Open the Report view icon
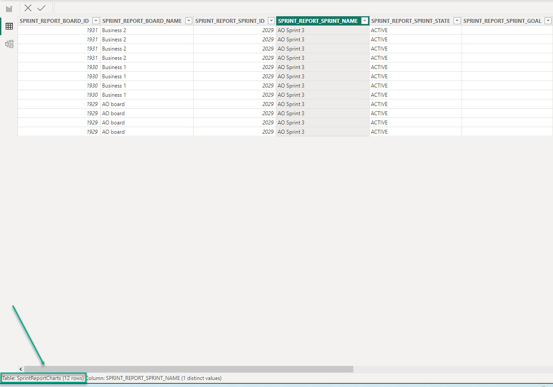The image size is (553, 387). click(9, 8)
